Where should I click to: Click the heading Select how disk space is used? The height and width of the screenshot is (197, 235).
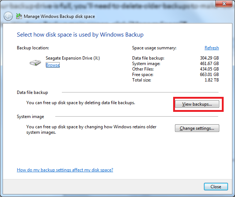(80, 35)
